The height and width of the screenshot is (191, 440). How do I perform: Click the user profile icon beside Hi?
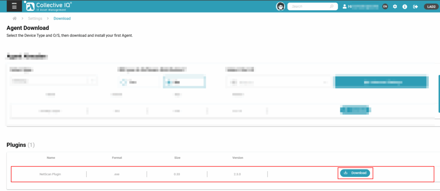tap(345, 7)
